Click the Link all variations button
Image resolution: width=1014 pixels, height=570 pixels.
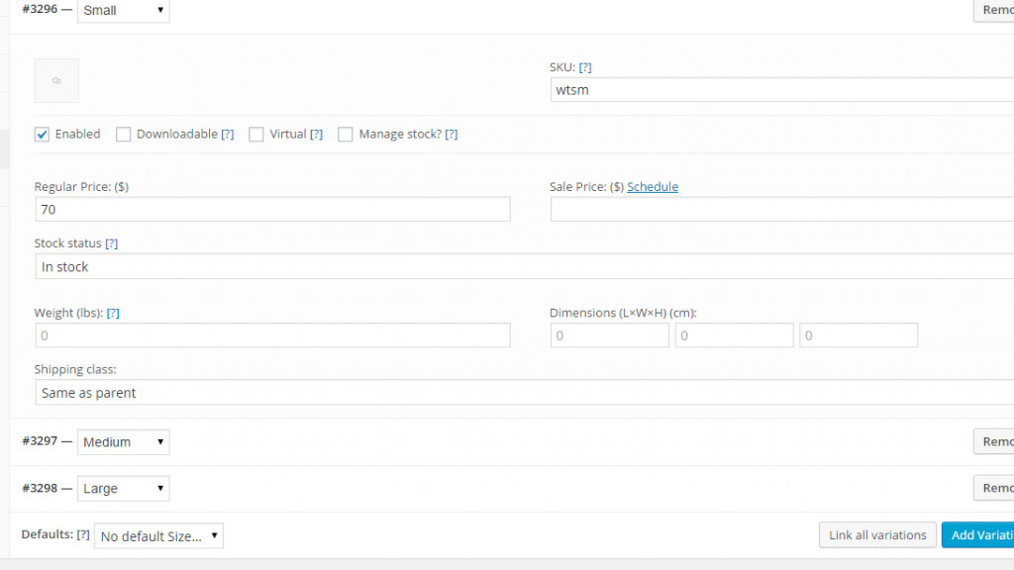877,535
